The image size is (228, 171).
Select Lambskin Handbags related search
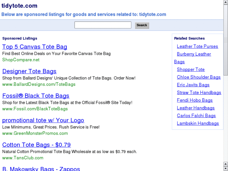coord(198,123)
